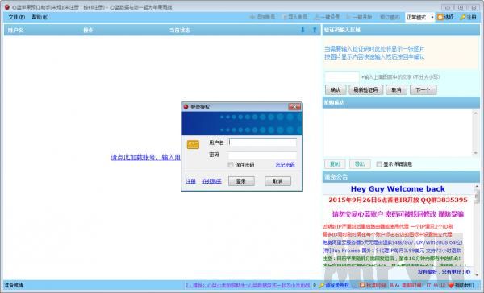This screenshot has width=484, height=293.
Task: Click the 取消 button in login dialog
Action: (277, 181)
